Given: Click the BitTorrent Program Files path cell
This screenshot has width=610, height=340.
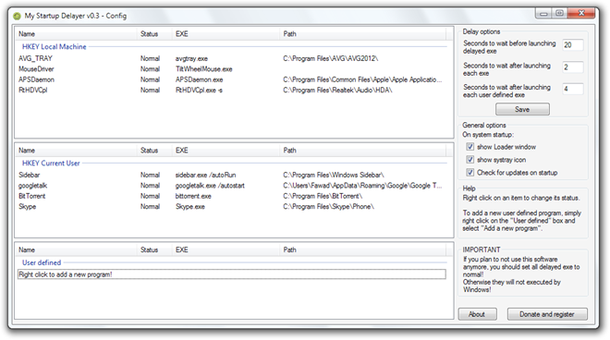Looking at the screenshot, I should pyautogui.click(x=323, y=196).
